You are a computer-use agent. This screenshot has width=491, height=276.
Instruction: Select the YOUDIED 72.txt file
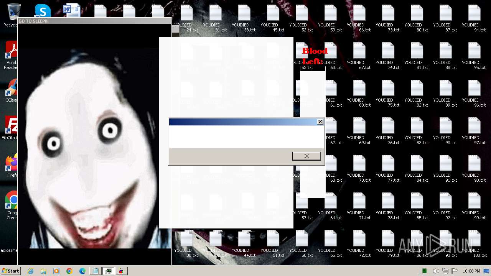click(359, 244)
